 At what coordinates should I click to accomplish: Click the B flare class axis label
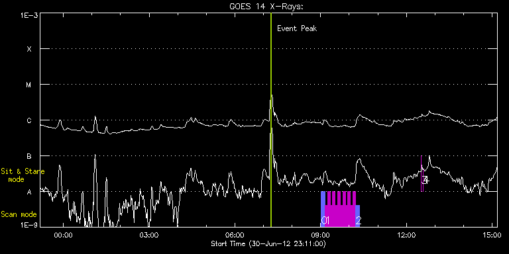pos(29,156)
